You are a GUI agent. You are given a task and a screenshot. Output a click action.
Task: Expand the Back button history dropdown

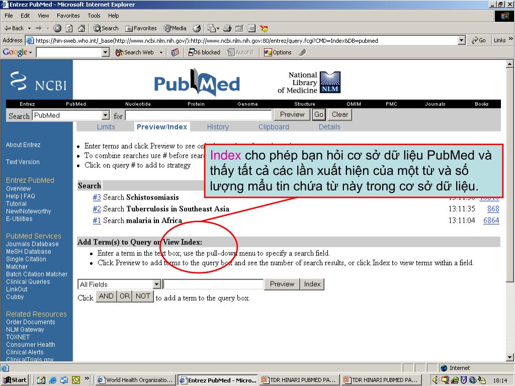click(x=29, y=28)
